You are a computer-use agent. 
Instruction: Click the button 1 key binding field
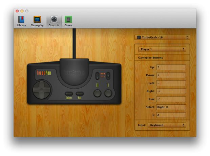click(x=171, y=115)
